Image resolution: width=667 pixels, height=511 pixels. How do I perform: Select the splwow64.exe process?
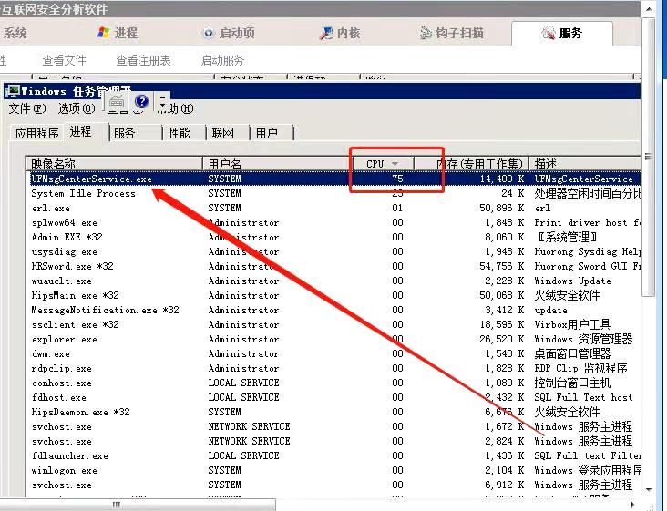point(333,223)
